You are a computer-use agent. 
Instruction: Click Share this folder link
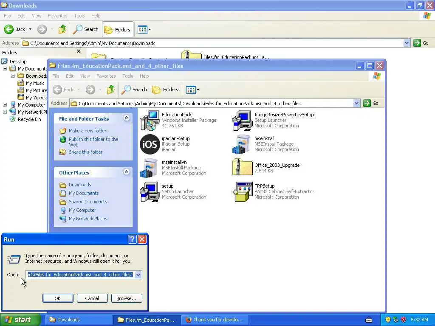[85, 152]
